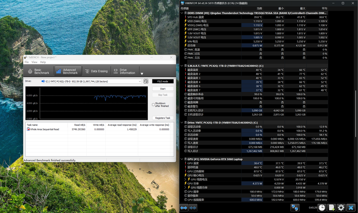Open the View menu in TxBENCH
Viewport: 358px width, 213px height.
[x=34, y=62]
